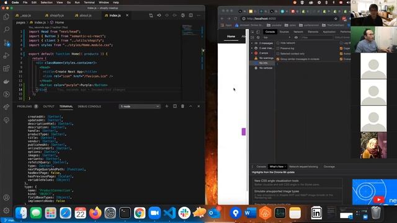Click the console Filter input field
397x223 pixels.
point(316,37)
